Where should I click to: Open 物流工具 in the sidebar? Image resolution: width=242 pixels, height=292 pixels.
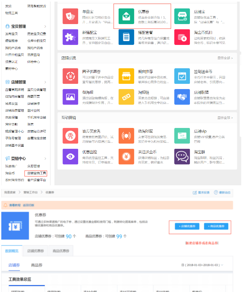tap(12, 13)
